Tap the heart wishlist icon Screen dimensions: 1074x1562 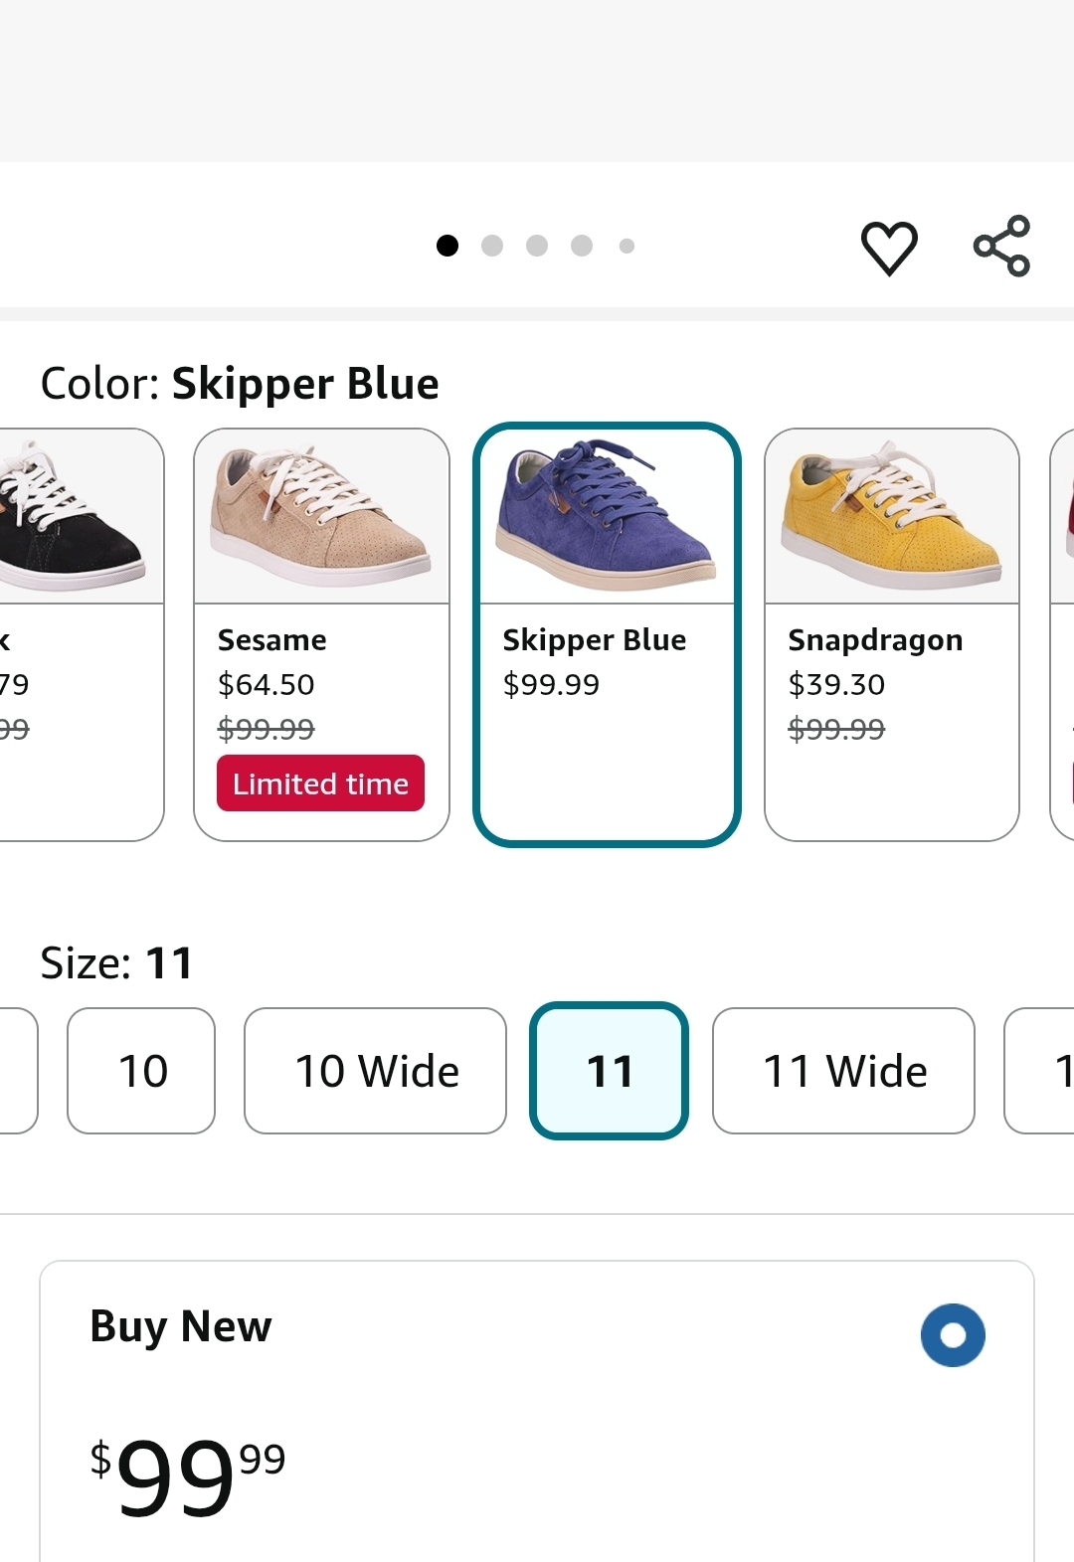[x=888, y=247]
